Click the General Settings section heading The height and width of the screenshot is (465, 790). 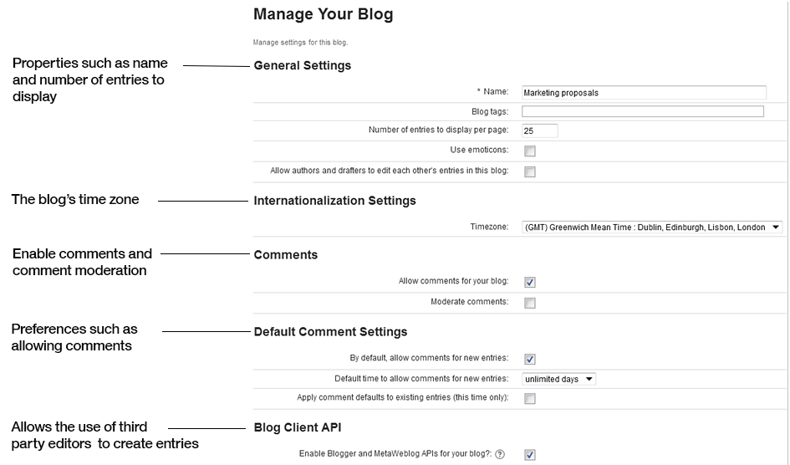point(302,65)
